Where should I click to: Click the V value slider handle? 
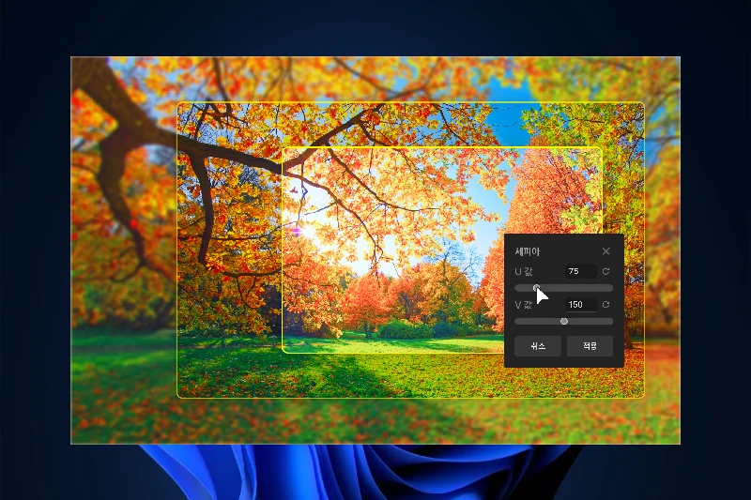click(564, 321)
